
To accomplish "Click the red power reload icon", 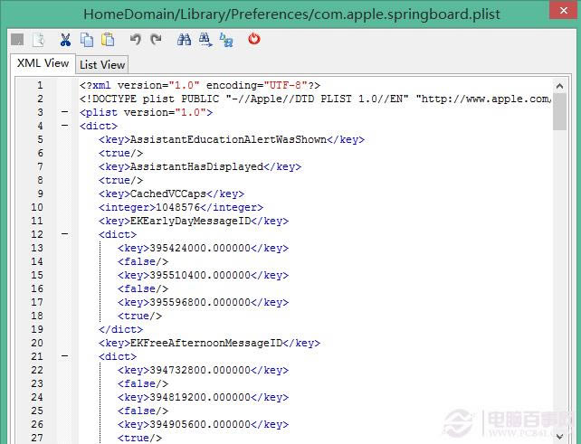I will point(254,39).
